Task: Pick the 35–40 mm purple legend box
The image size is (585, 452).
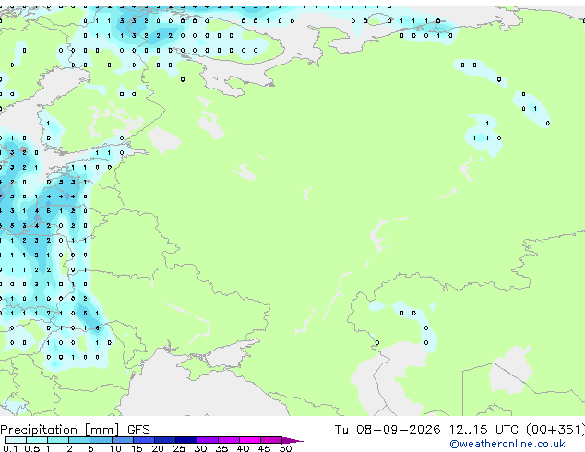Action: click(x=229, y=440)
